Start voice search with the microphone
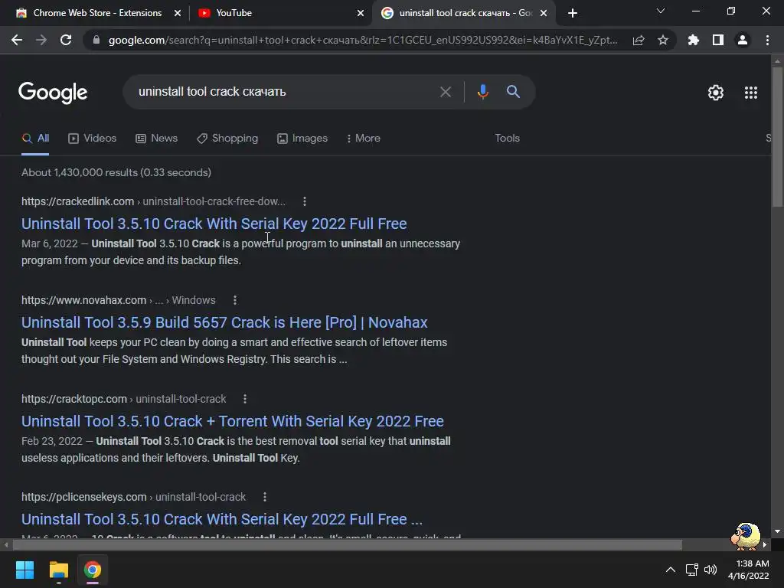Screen dimensions: 784x588 pyautogui.click(x=482, y=92)
